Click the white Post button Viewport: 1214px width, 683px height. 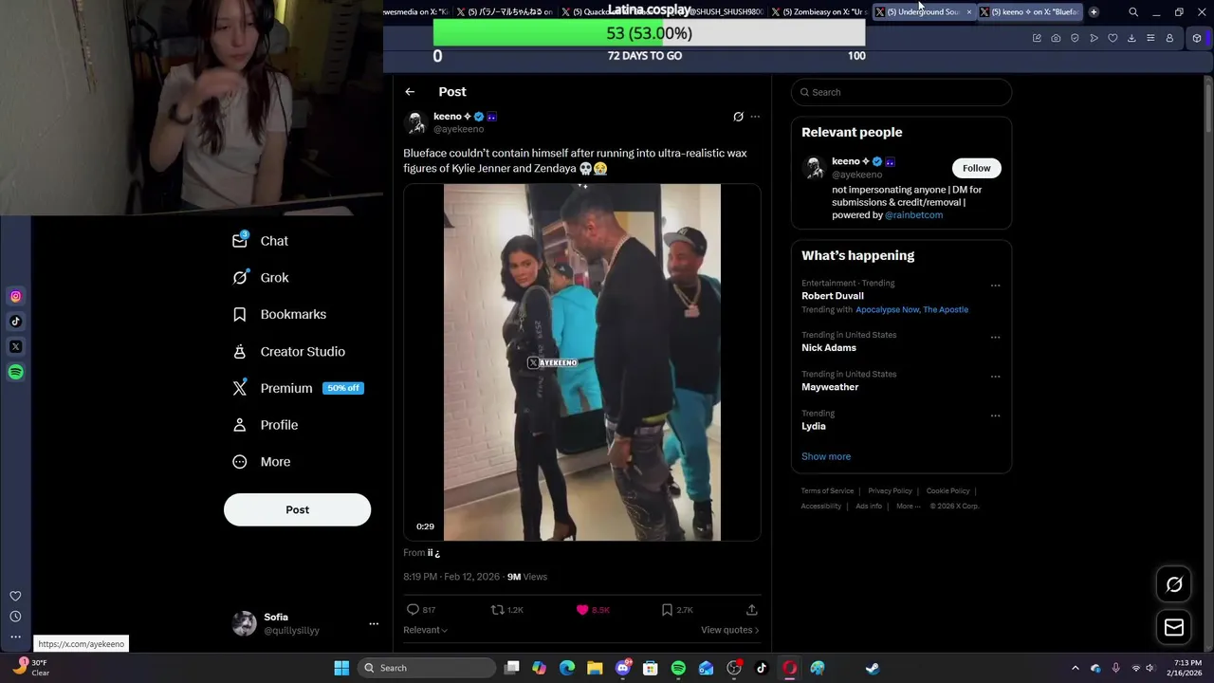click(x=297, y=509)
